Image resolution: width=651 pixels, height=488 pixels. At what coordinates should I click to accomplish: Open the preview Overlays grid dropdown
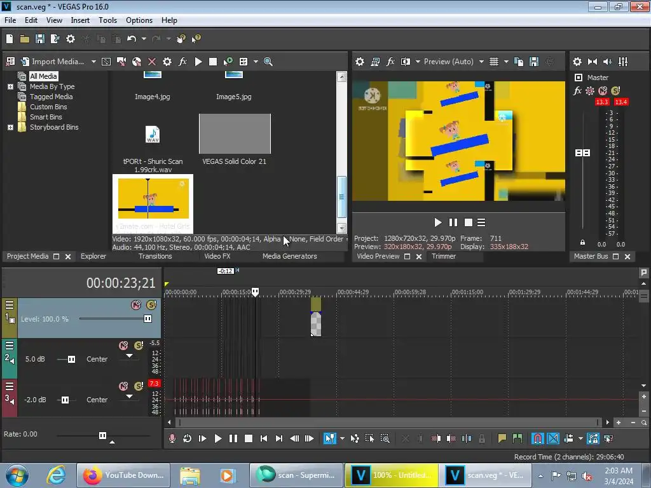tap(506, 62)
